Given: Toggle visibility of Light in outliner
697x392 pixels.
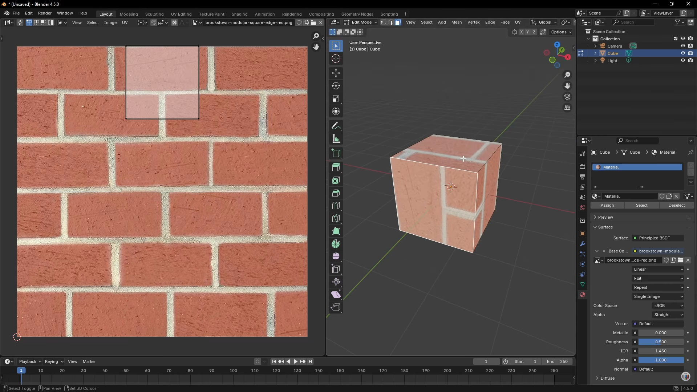Looking at the screenshot, I should coord(683,60).
